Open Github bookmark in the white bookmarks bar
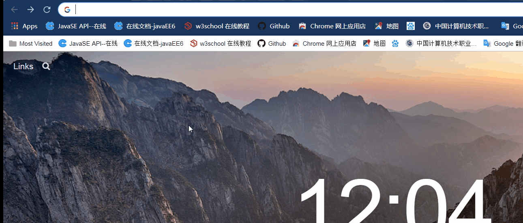Screen dimensions: 523x223 [x=272, y=43]
